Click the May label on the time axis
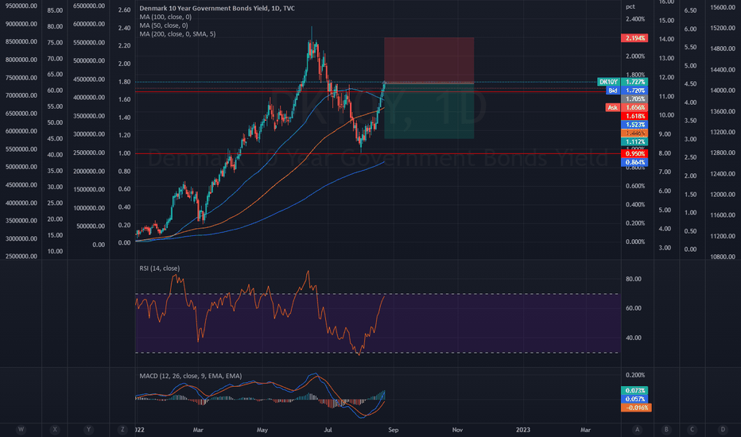This screenshot has width=741, height=437. tap(262, 430)
